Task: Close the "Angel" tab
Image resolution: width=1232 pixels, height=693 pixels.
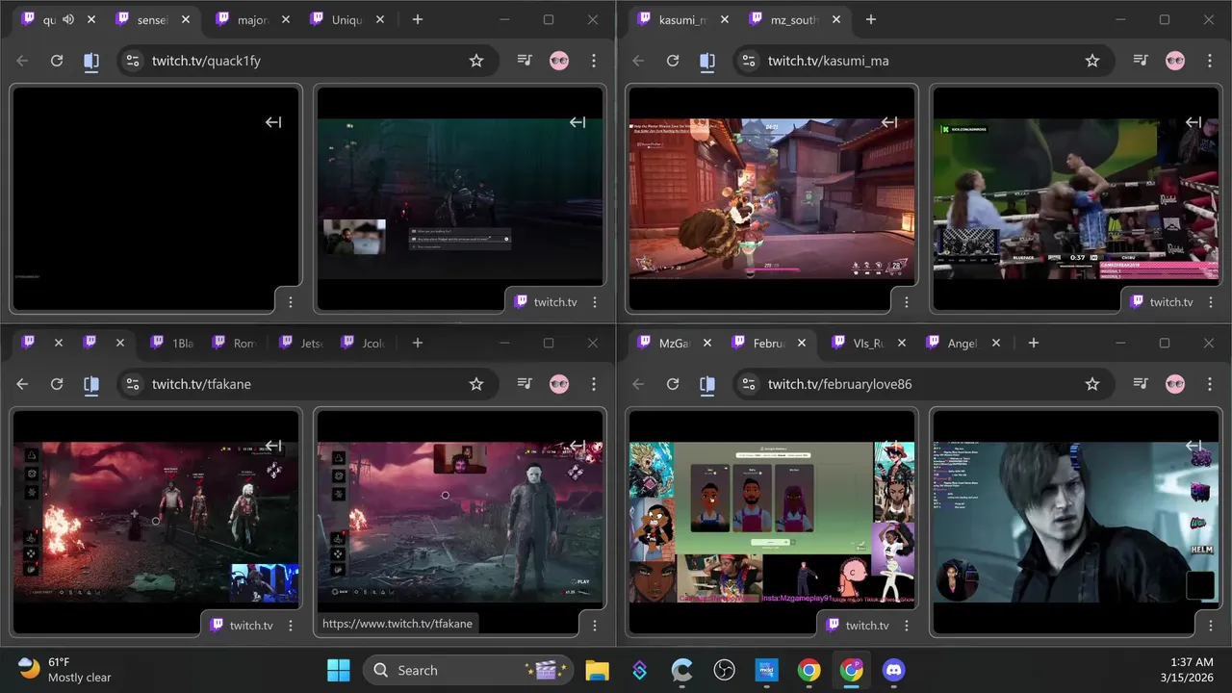Action: tap(996, 343)
